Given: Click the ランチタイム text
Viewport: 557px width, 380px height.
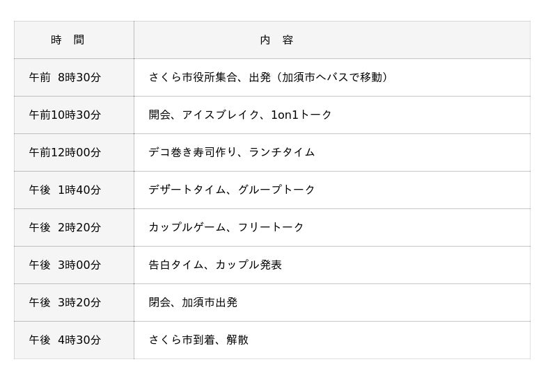Looking at the screenshot, I should [282, 153].
